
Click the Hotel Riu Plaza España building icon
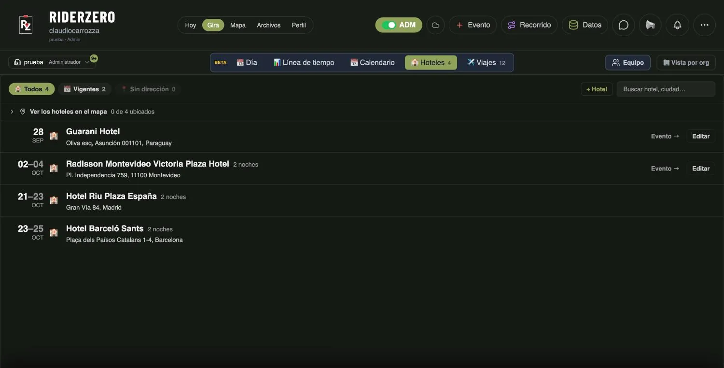click(54, 200)
